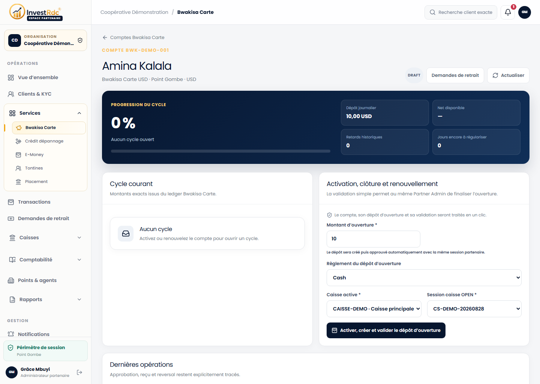Click the Crédit dépannage icon
Image resolution: width=540 pixels, height=384 pixels.
tap(18, 141)
